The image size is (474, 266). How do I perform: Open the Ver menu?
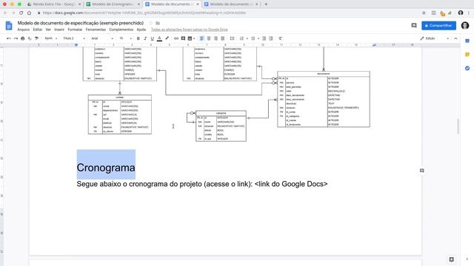click(48, 30)
